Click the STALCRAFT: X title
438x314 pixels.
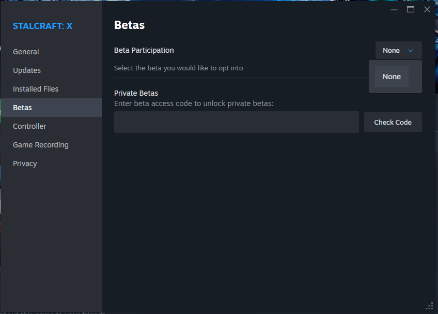[x=42, y=26]
